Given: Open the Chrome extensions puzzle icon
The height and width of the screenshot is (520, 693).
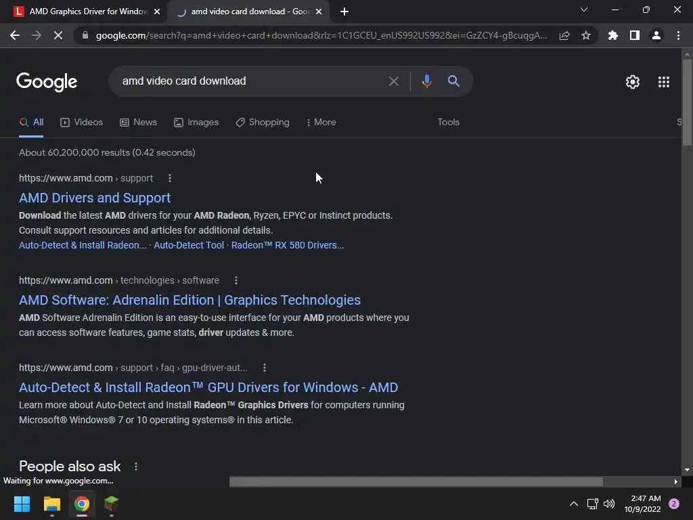Looking at the screenshot, I should [x=612, y=35].
